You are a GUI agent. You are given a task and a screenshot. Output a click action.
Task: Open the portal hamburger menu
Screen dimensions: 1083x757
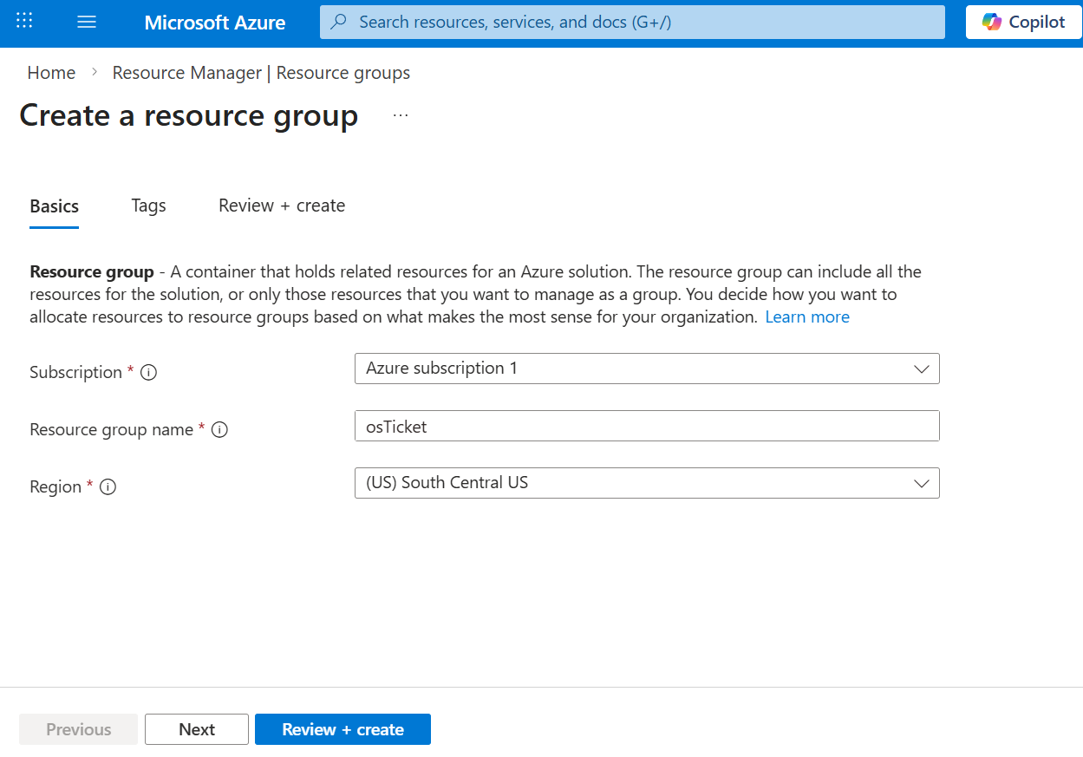tap(87, 22)
